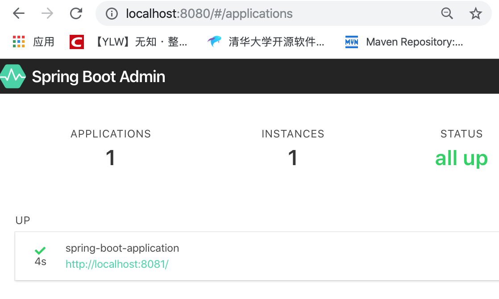Click the browser forward arrow
The image size is (499, 299).
pos(47,13)
